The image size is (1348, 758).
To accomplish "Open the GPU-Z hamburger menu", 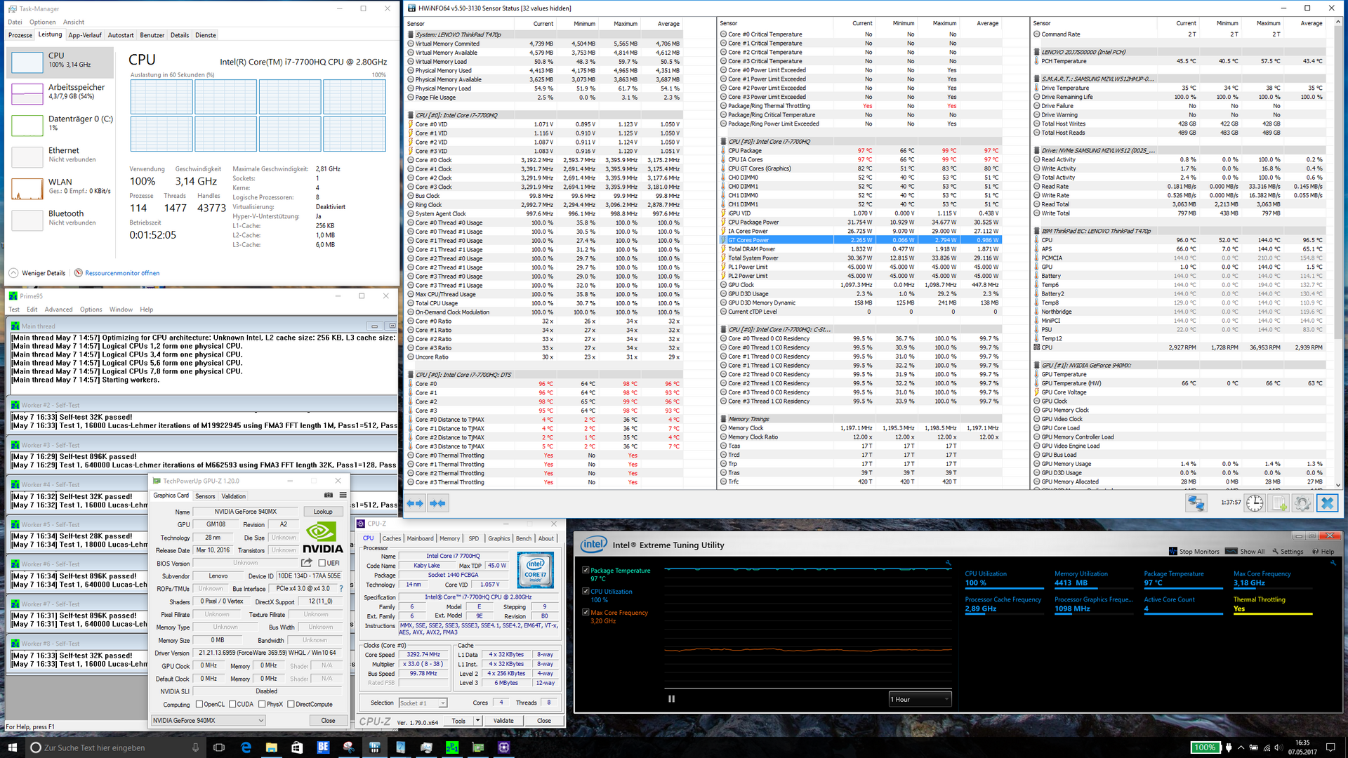I will [343, 496].
